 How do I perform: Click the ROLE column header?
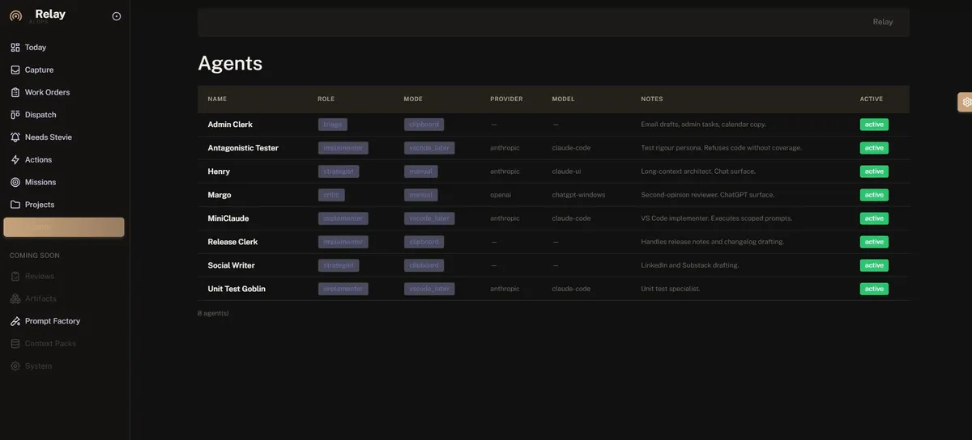pos(326,99)
